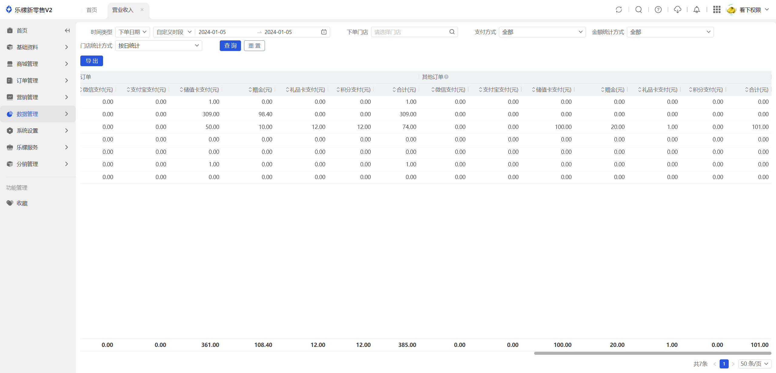Viewport: 776px width, 373px height.
Task: Open the 按日统计 dropdown
Action: (x=159, y=46)
